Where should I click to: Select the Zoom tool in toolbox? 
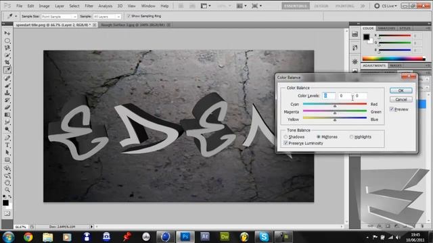click(x=7, y=190)
